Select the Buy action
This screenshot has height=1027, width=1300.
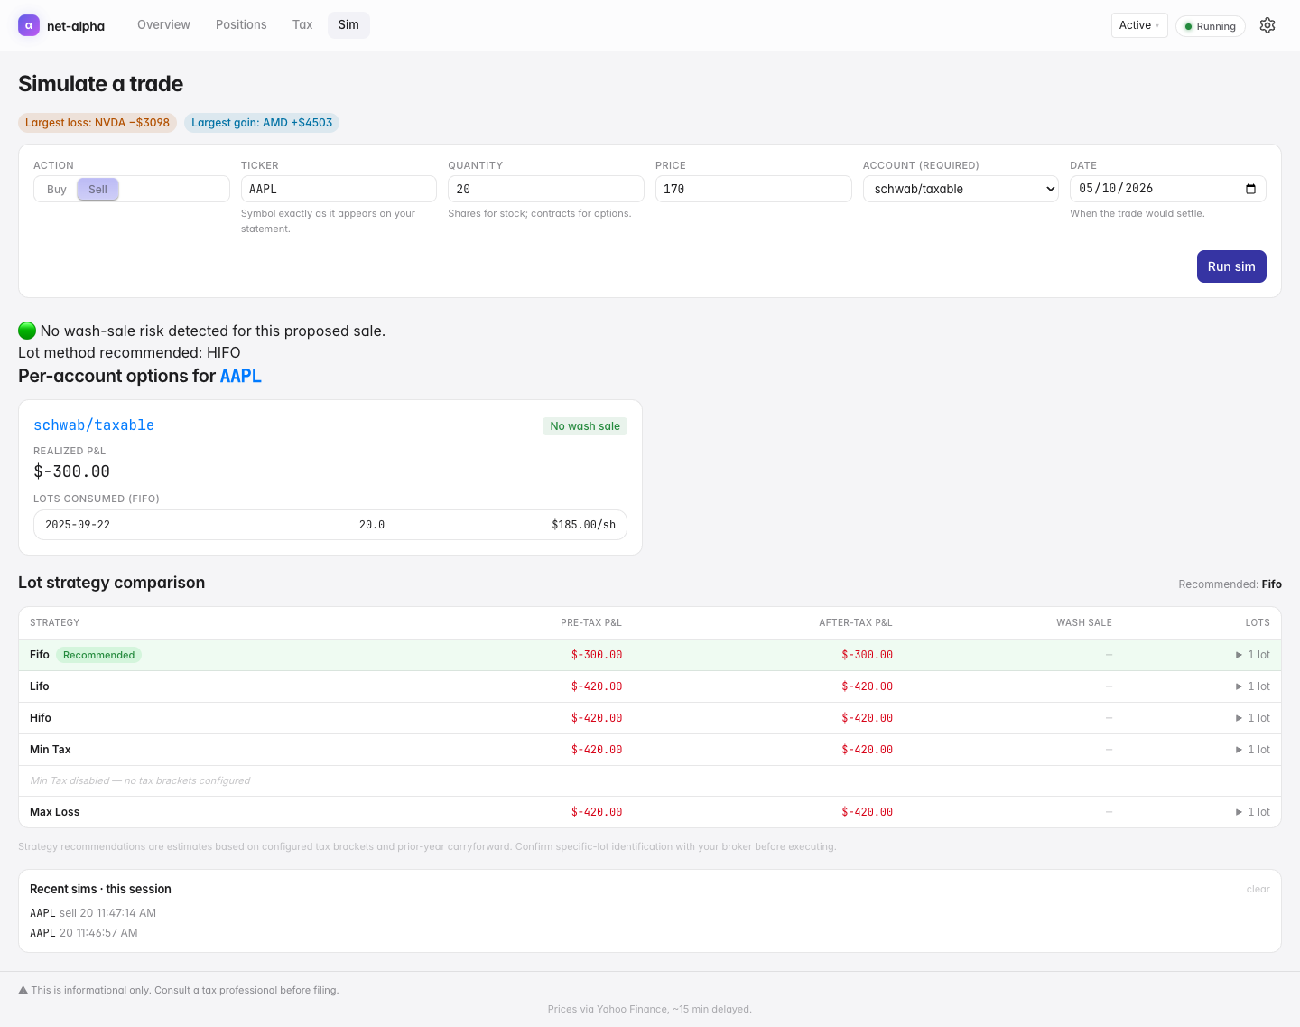coord(57,190)
